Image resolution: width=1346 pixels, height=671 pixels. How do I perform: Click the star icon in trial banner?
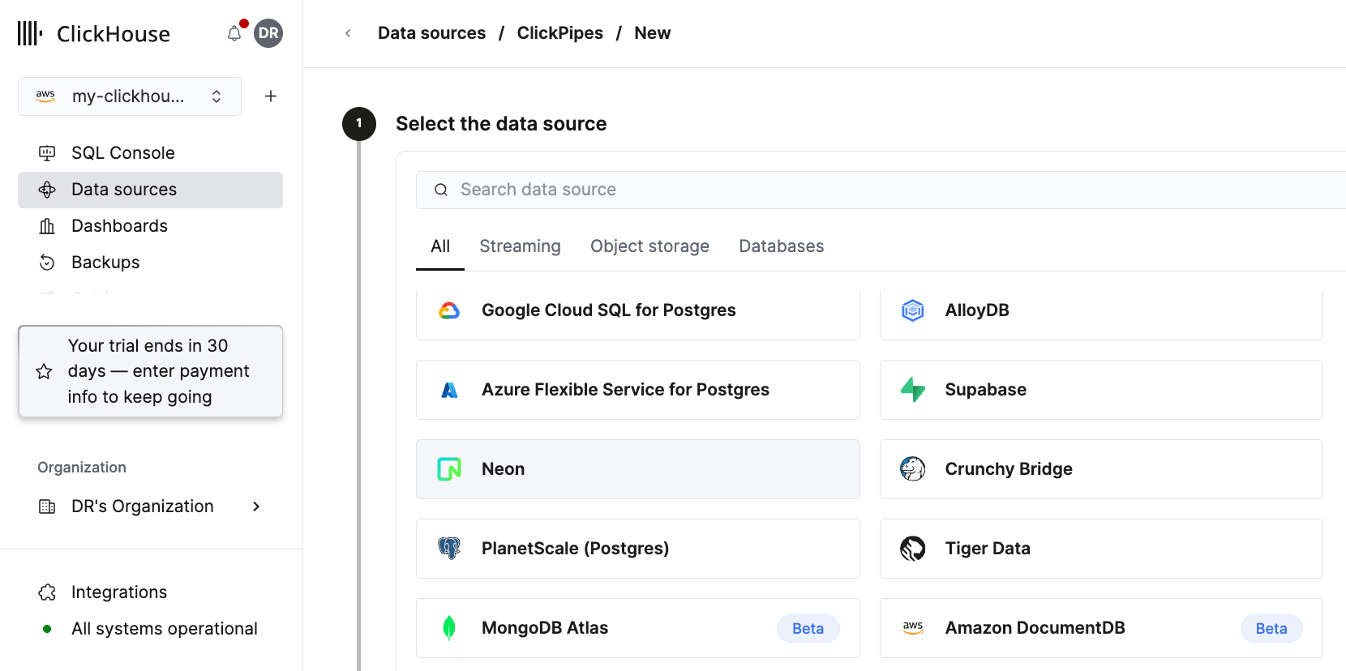point(44,371)
